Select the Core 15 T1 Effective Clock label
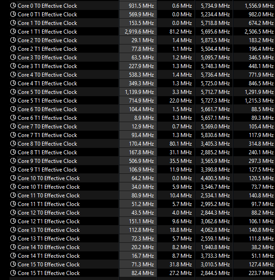The image size is (275, 280). click(49, 273)
